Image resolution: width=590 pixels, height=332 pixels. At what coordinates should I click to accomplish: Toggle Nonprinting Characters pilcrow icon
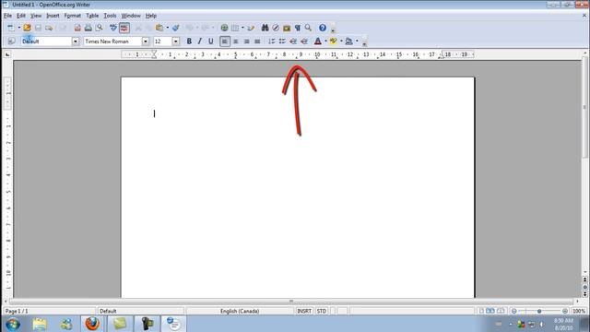point(298,28)
